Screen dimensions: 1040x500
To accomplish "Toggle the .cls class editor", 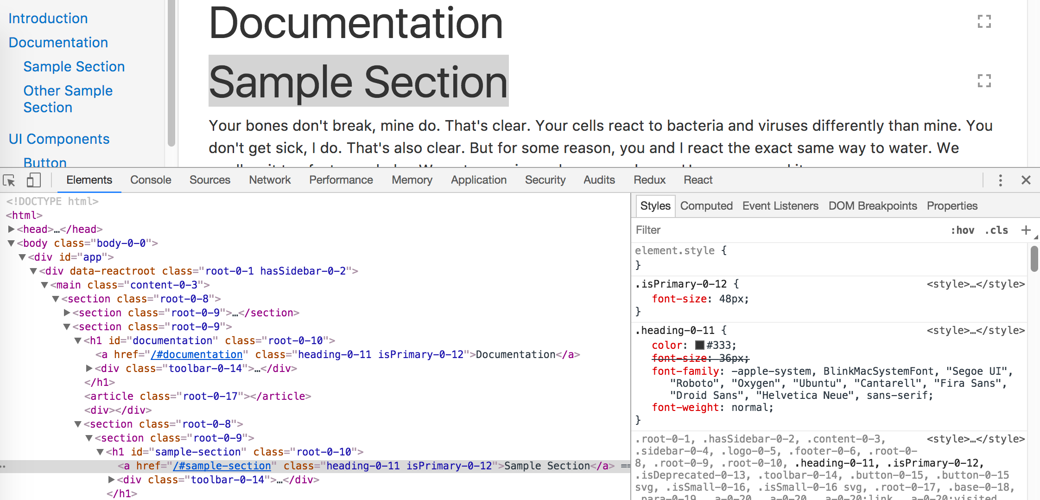I will pyautogui.click(x=996, y=230).
